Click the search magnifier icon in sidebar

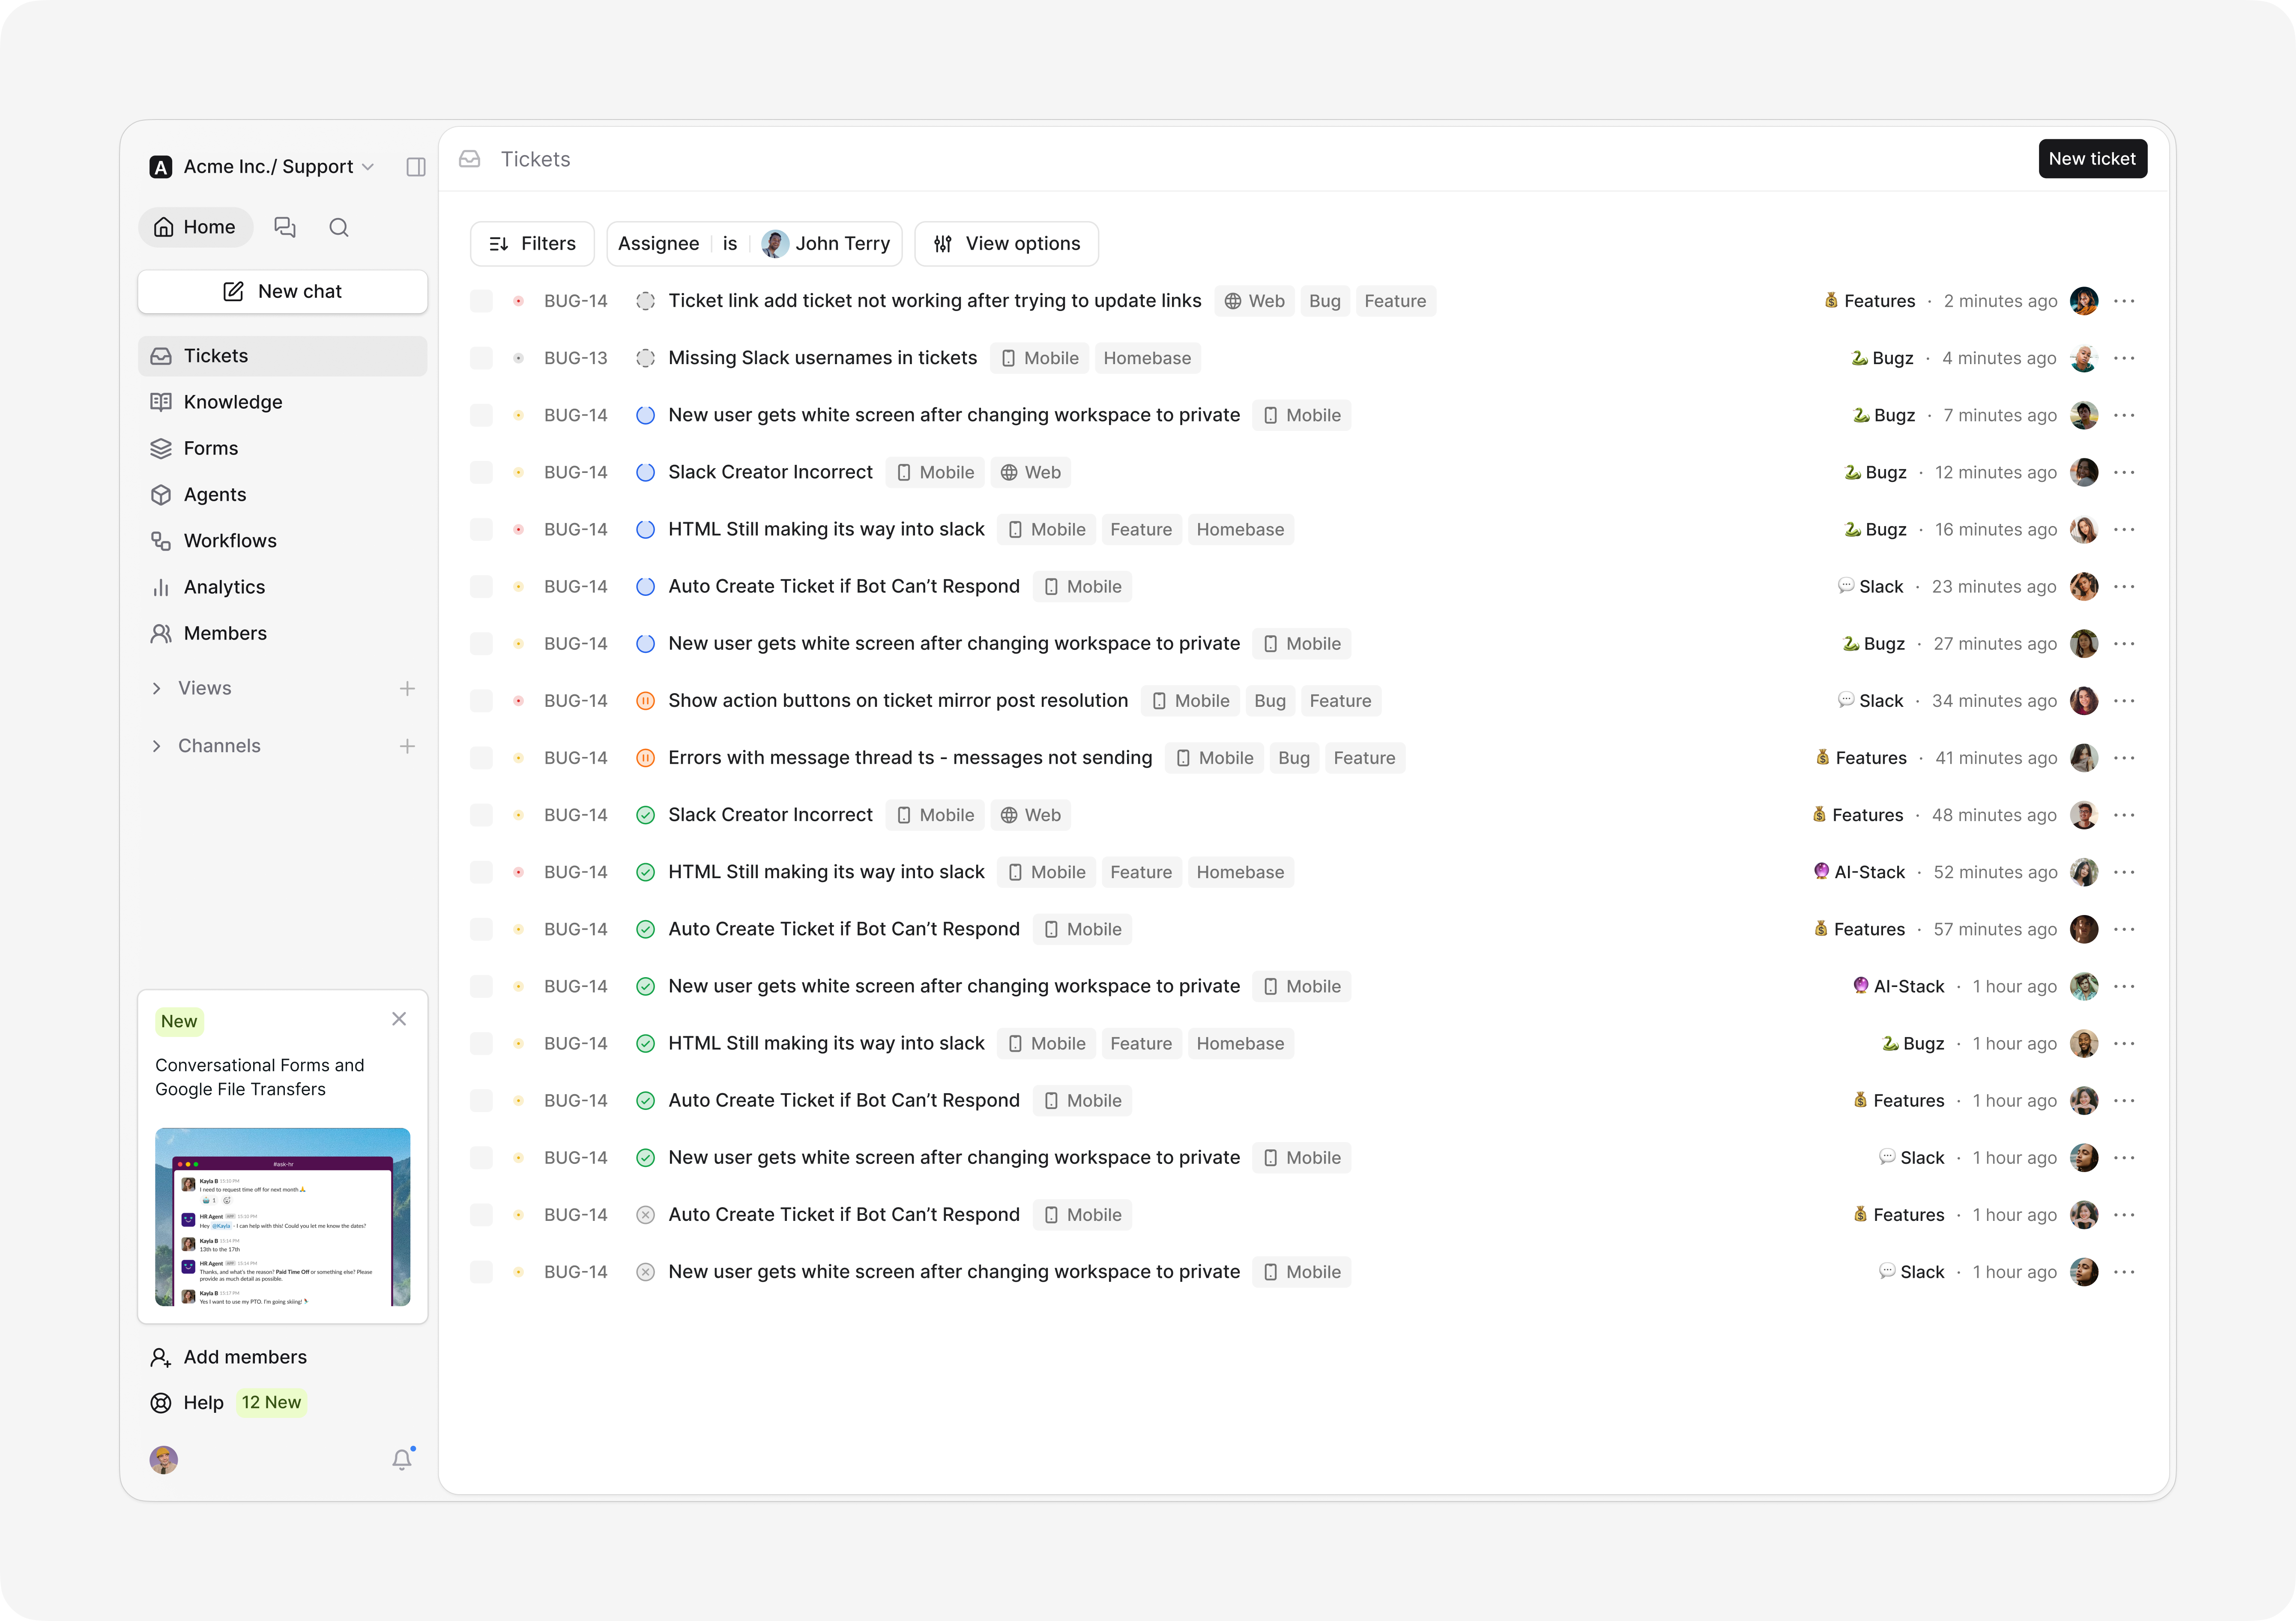[x=339, y=227]
